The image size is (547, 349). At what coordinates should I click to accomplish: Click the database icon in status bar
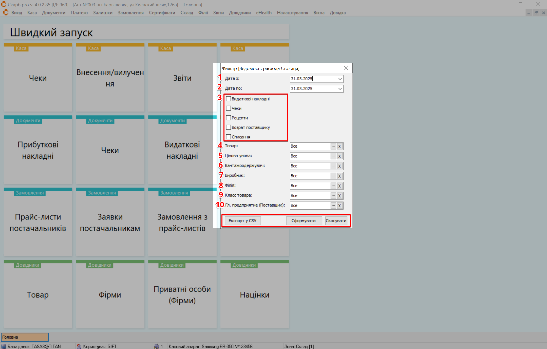click(4, 346)
